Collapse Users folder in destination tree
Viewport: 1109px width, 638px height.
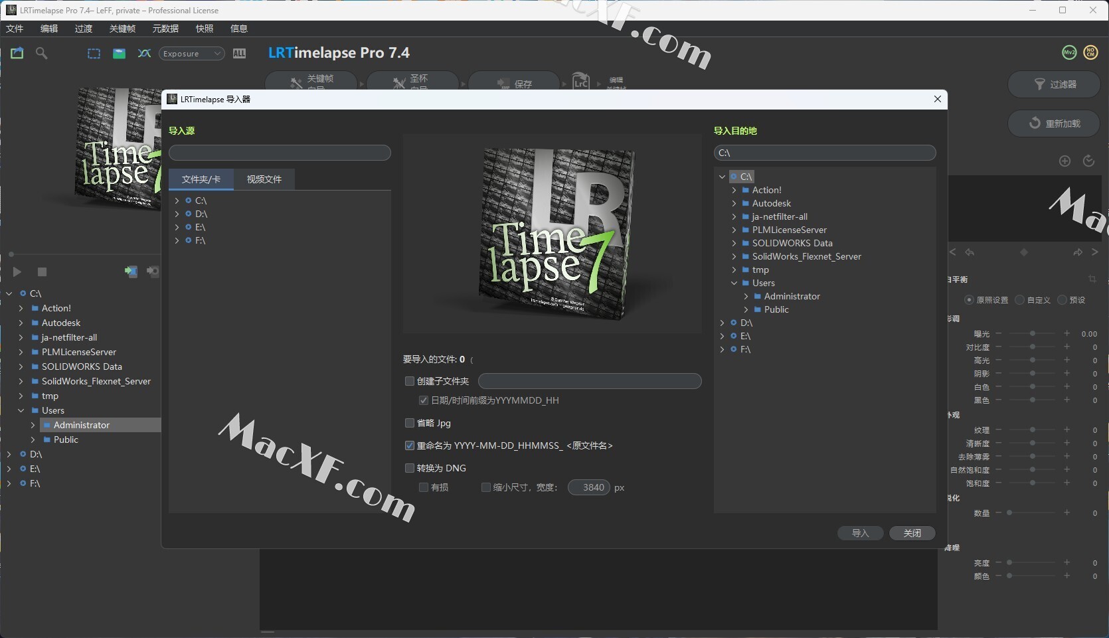tap(734, 283)
